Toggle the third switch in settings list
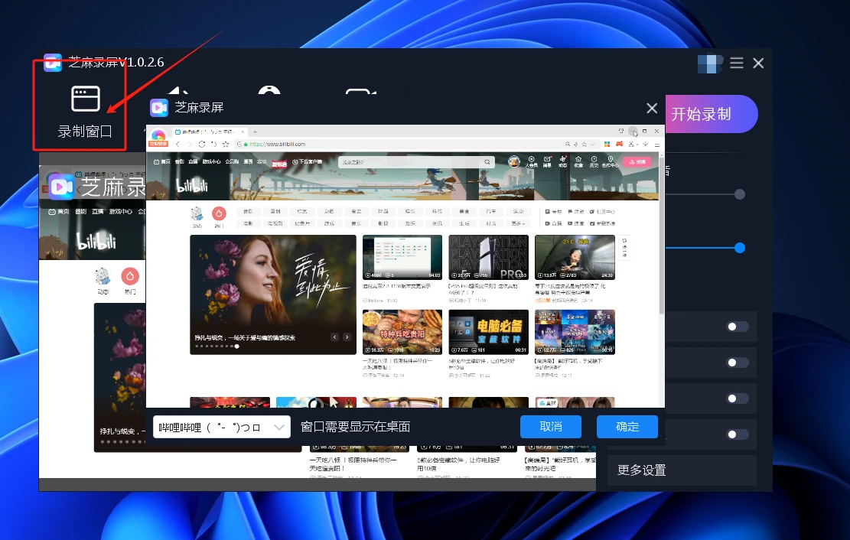 coord(737,398)
